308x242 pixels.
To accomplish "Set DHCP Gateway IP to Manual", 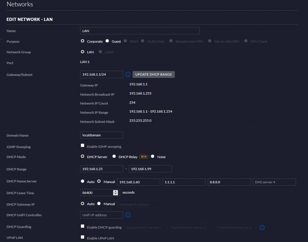I will point(99,204).
